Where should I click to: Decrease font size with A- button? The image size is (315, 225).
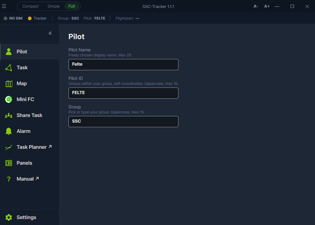tap(256, 6)
